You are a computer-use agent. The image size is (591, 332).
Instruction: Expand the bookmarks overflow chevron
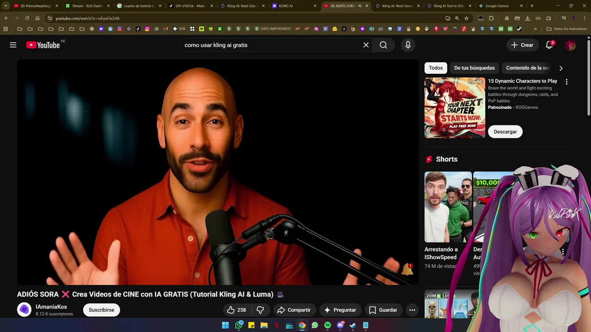(x=535, y=29)
